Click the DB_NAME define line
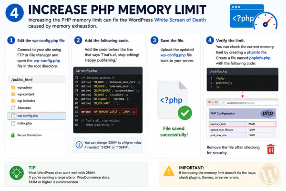The width and height of the screenshot is (286, 191). pyautogui.click(x=111, y=82)
